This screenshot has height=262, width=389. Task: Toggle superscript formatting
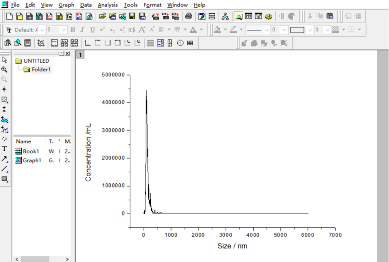pyautogui.click(x=102, y=30)
